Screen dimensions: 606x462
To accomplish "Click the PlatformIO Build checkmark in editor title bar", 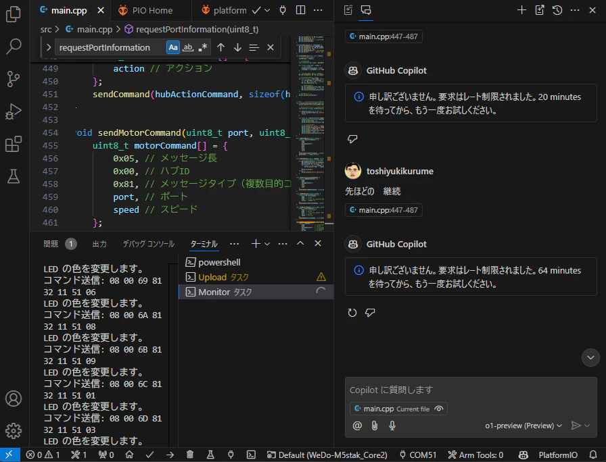I will 256,10.
